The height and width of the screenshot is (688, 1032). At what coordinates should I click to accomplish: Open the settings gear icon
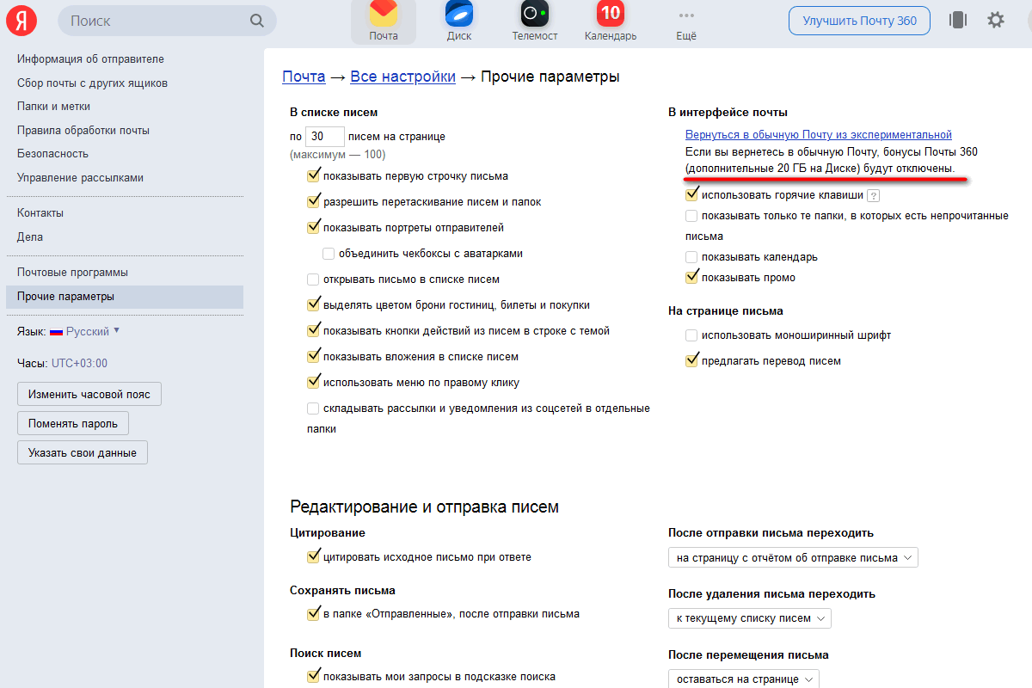tap(995, 20)
